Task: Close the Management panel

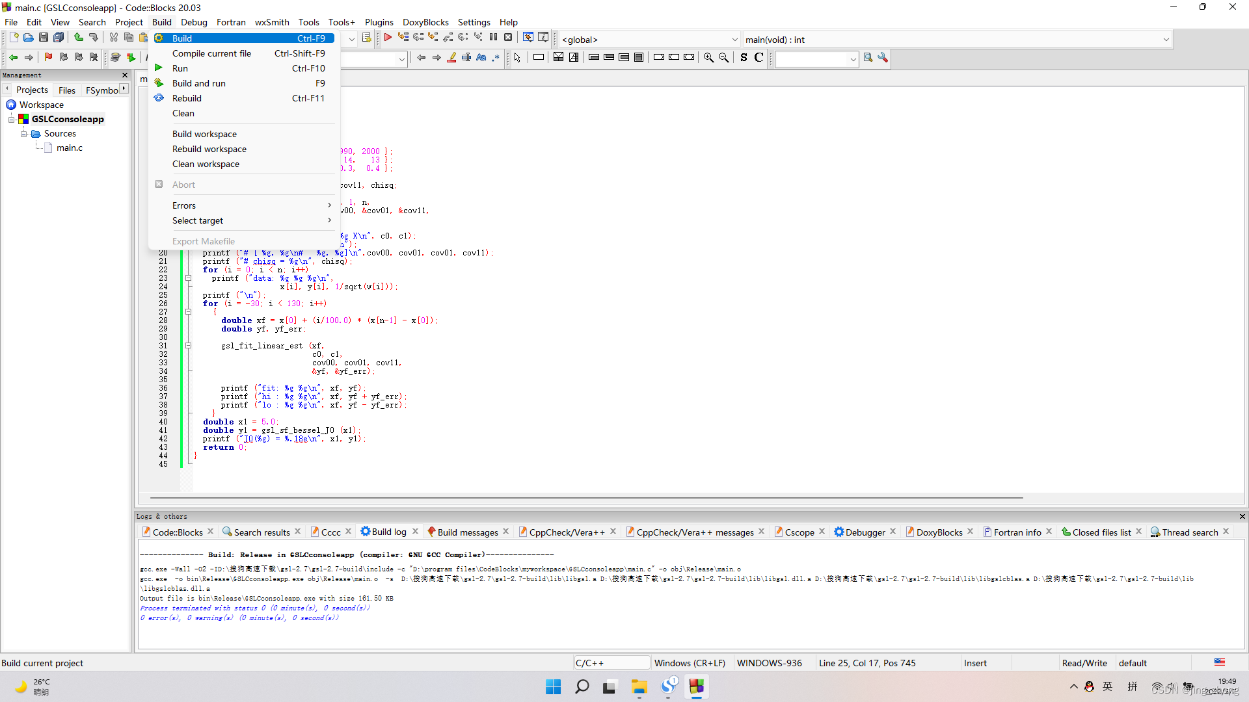Action: (125, 75)
